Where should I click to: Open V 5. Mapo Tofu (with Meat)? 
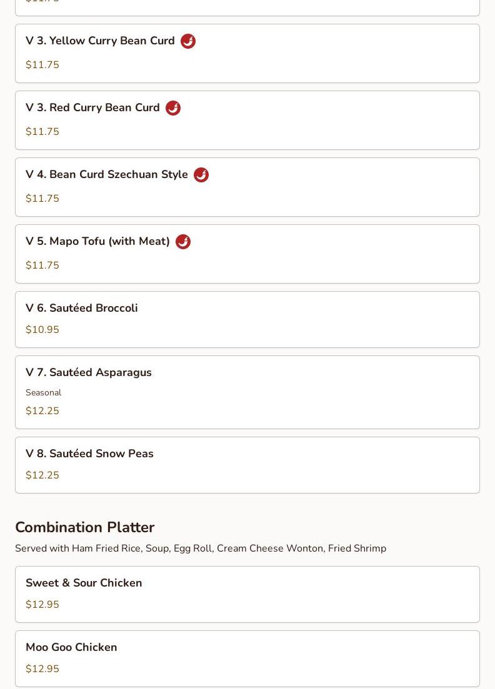point(97,242)
